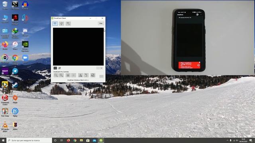Open the VLC media player desktop shortcut

5,127
